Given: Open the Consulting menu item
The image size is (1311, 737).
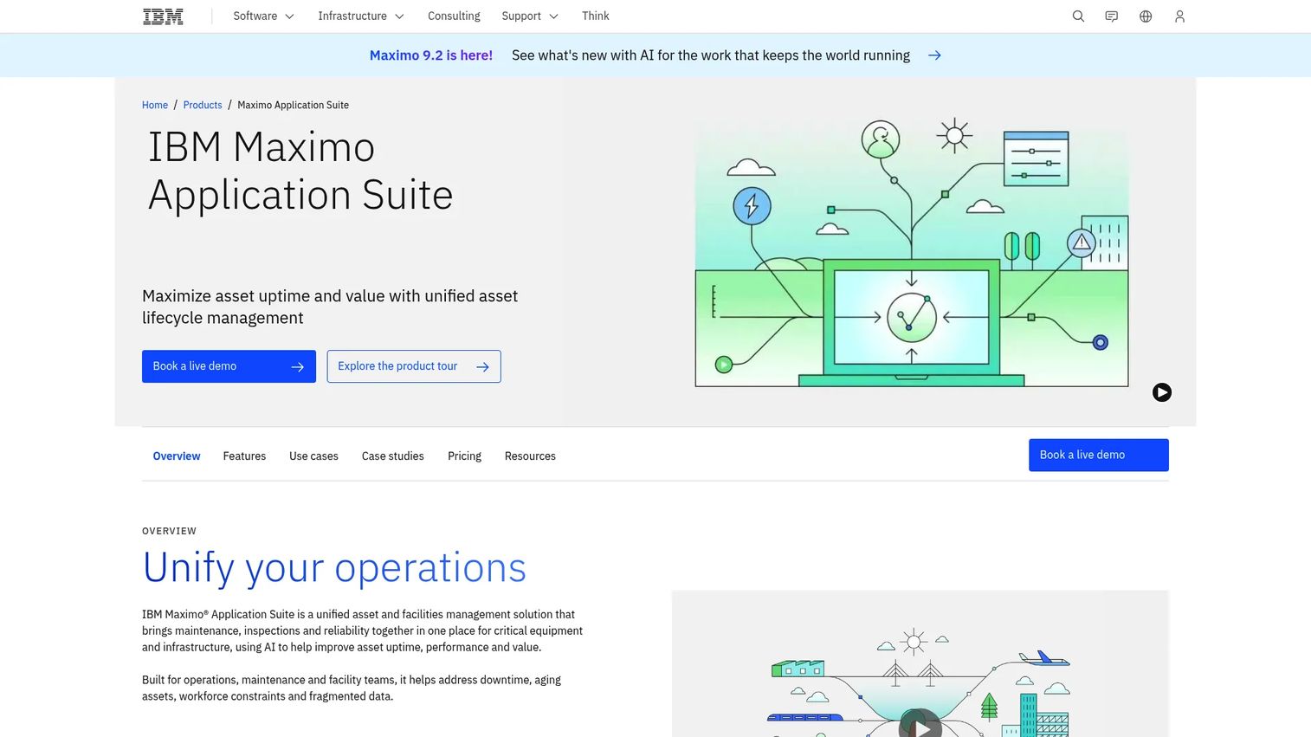Looking at the screenshot, I should [x=454, y=16].
